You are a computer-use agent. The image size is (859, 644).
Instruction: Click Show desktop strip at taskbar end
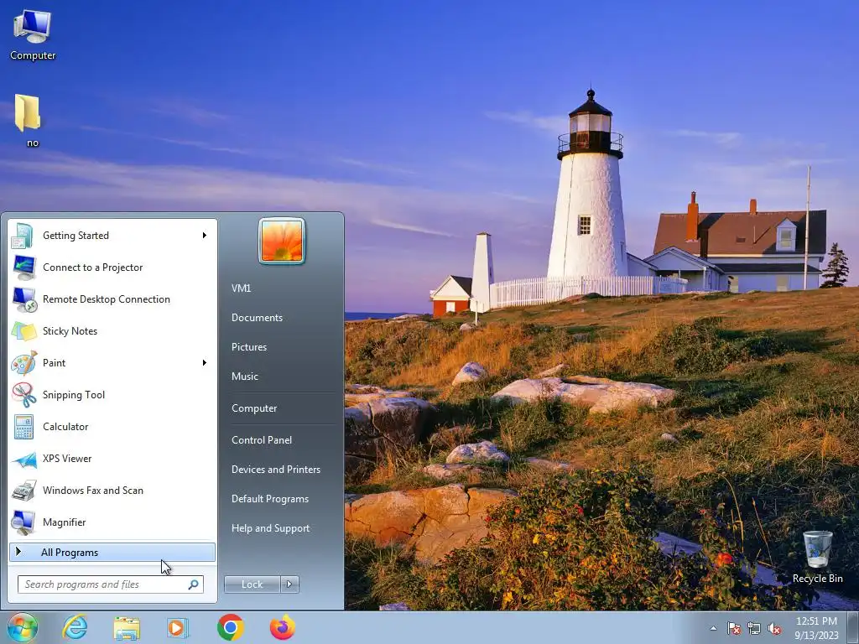pos(855,627)
